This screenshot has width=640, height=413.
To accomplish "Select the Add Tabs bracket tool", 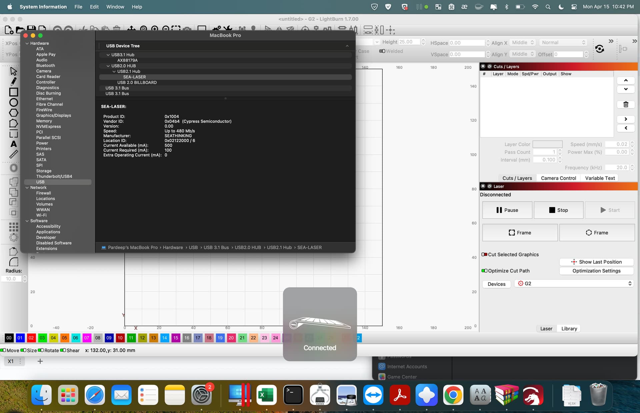I will pos(13,134).
